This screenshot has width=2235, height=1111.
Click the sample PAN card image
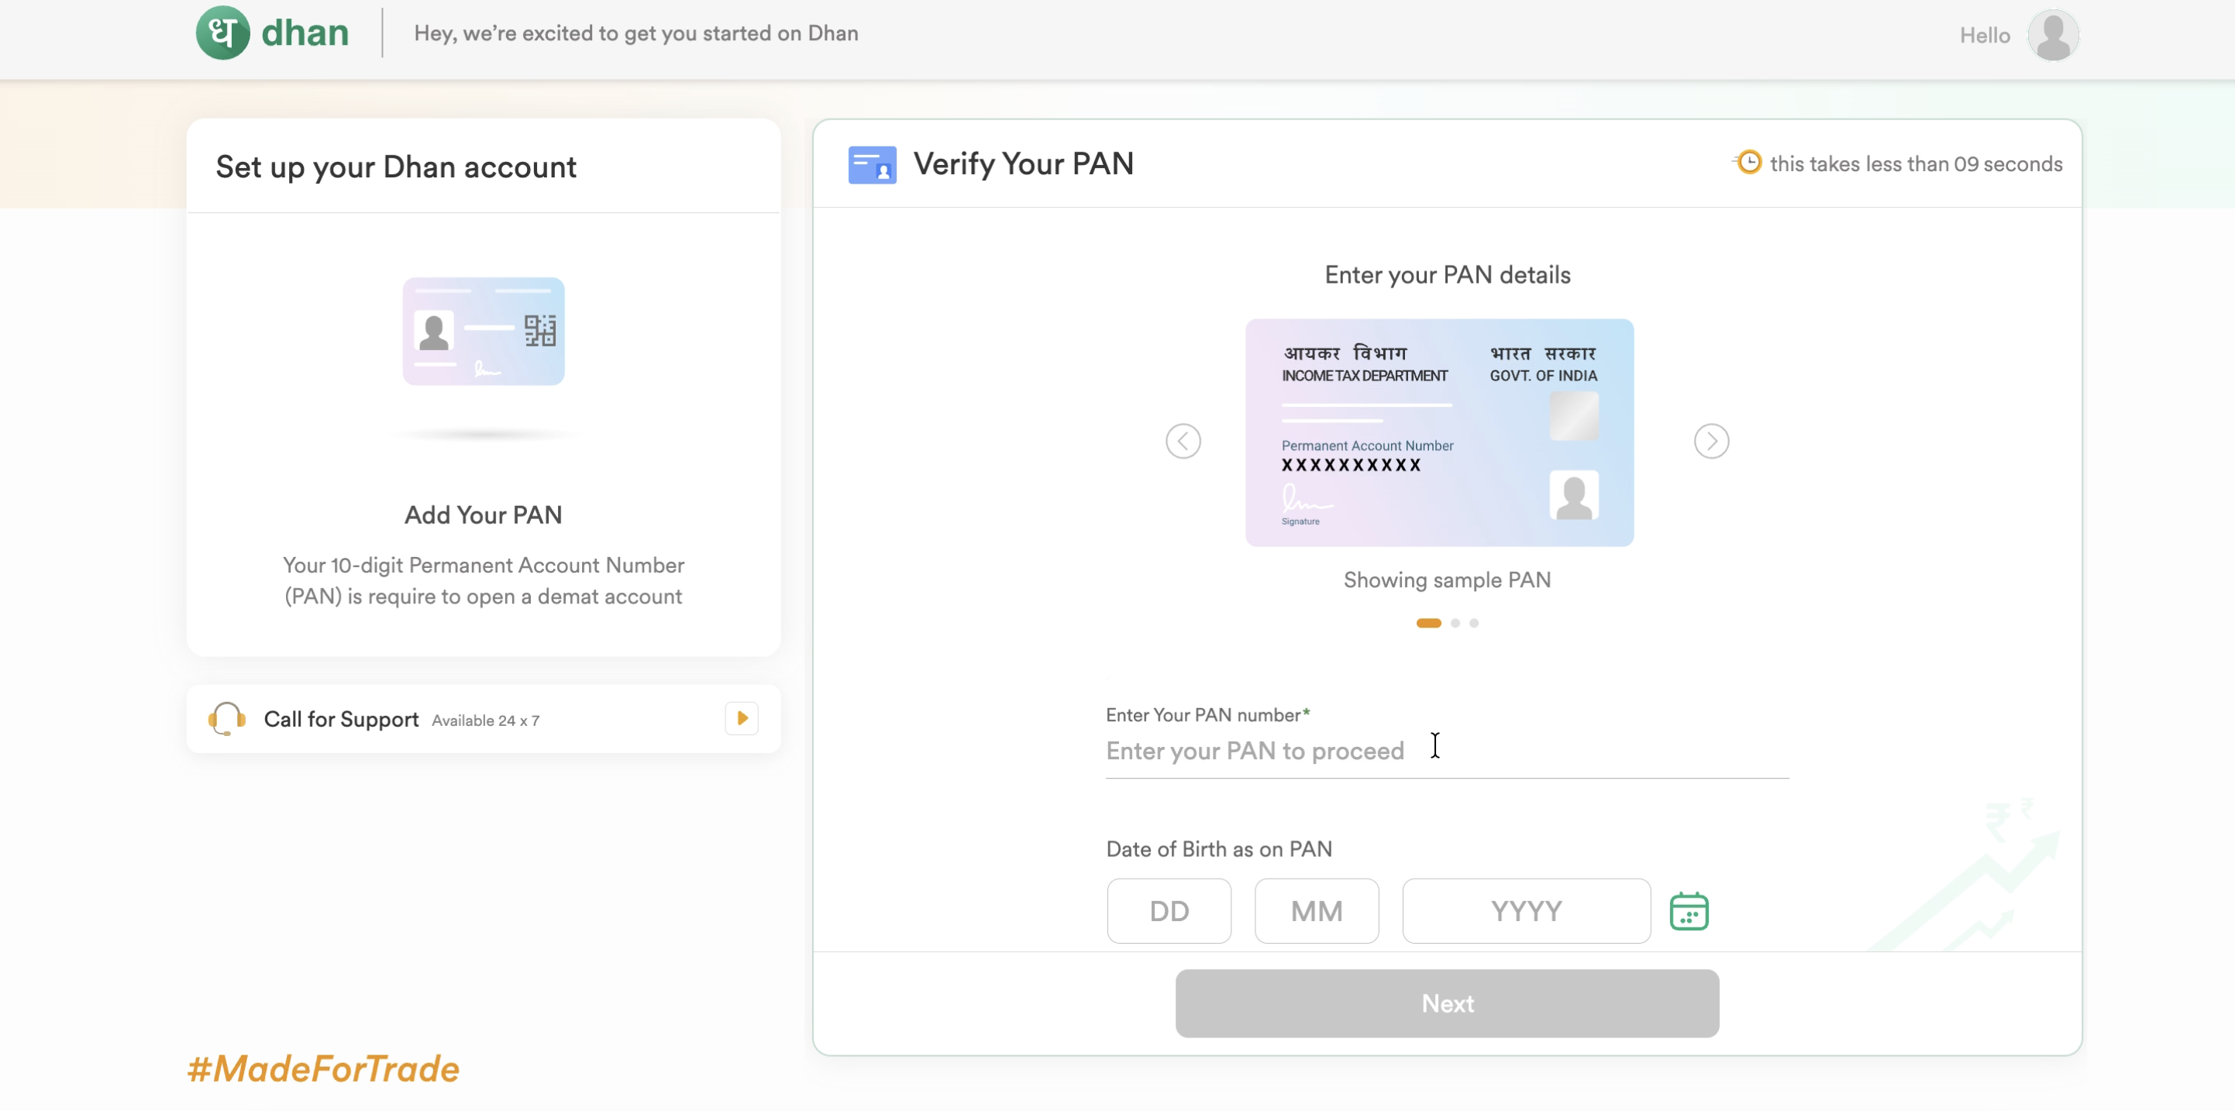[1439, 433]
